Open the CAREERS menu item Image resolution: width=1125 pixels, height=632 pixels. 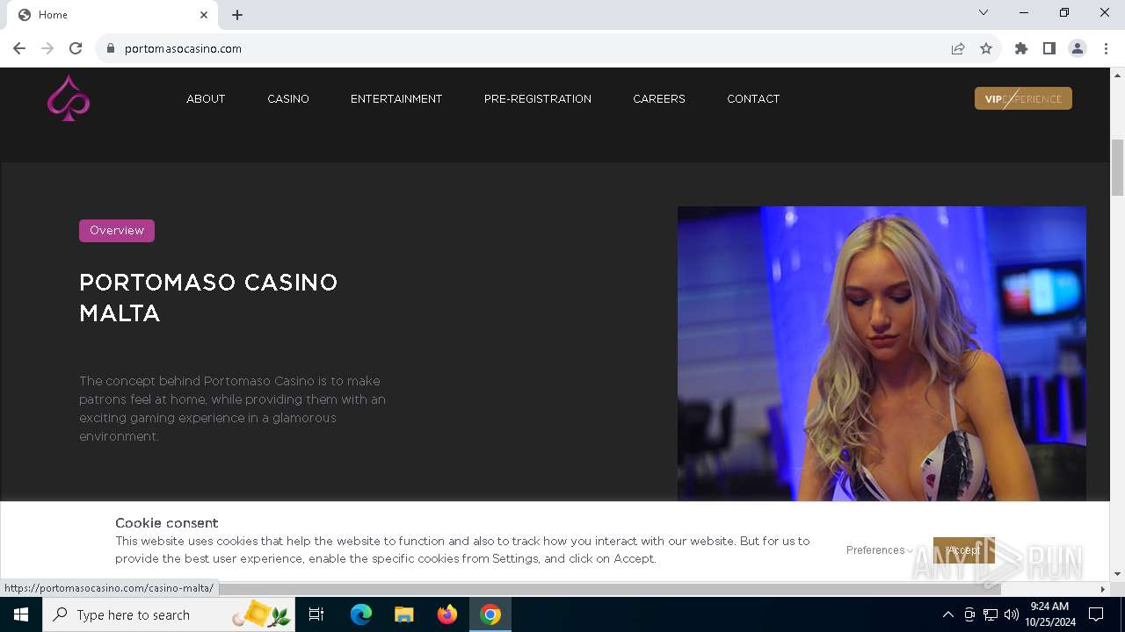(659, 99)
